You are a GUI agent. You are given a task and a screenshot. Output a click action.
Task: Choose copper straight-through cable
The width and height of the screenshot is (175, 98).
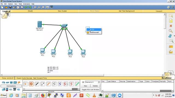click(x=37, y=84)
